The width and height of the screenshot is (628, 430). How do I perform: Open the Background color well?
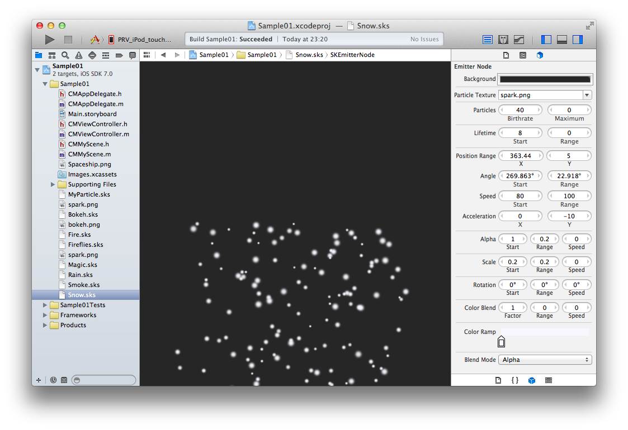pyautogui.click(x=545, y=79)
